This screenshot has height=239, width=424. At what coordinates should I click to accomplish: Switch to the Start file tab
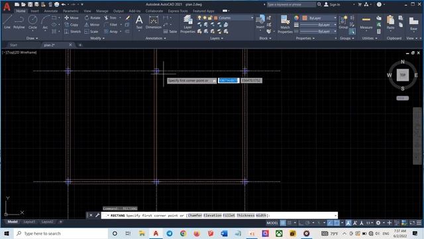[13, 45]
